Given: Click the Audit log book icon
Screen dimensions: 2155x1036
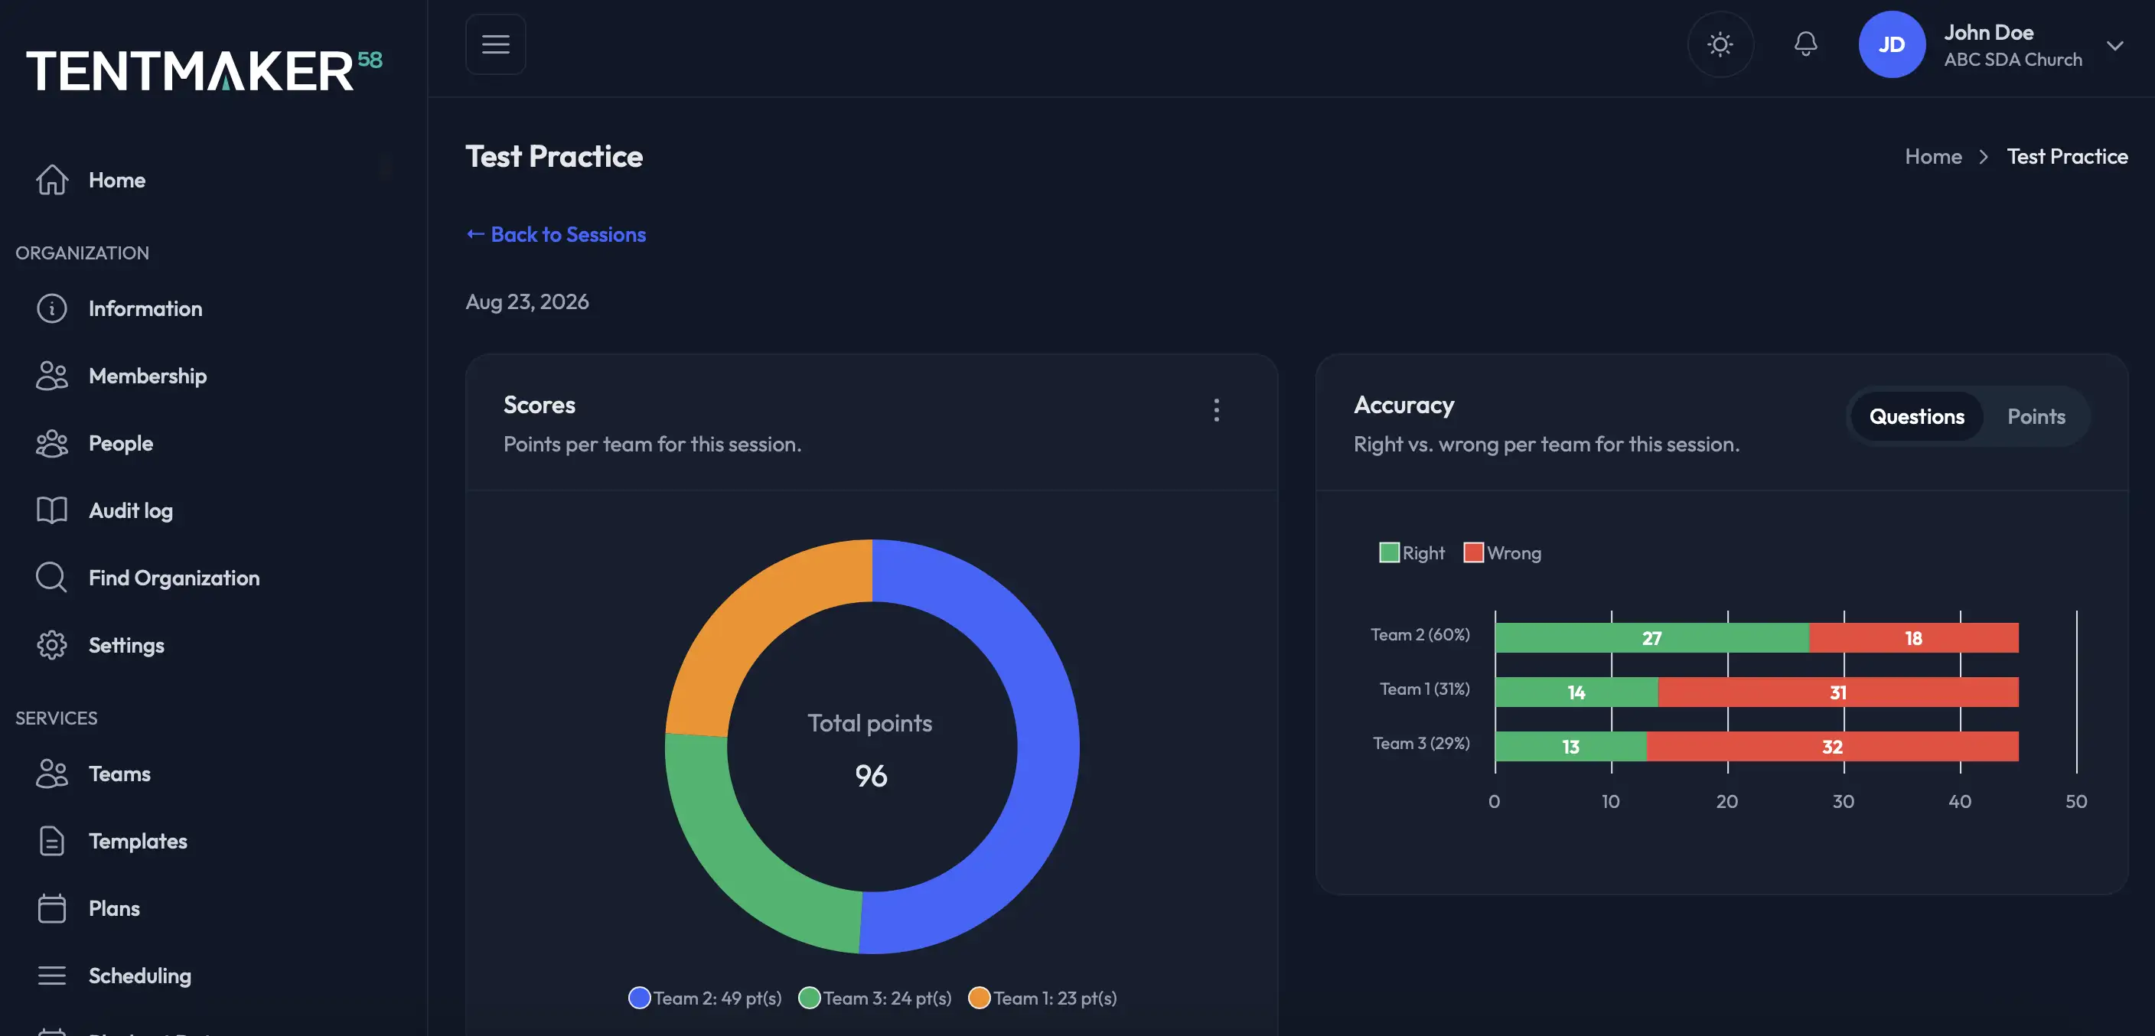Looking at the screenshot, I should (x=52, y=510).
